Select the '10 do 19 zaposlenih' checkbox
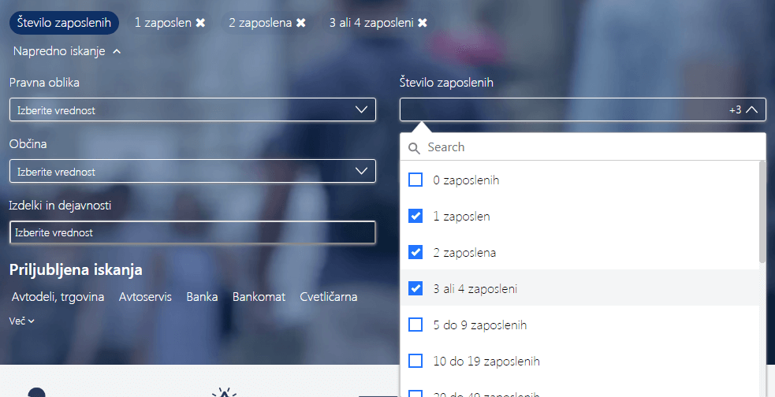Screen dimensions: 775x397 tap(415, 361)
